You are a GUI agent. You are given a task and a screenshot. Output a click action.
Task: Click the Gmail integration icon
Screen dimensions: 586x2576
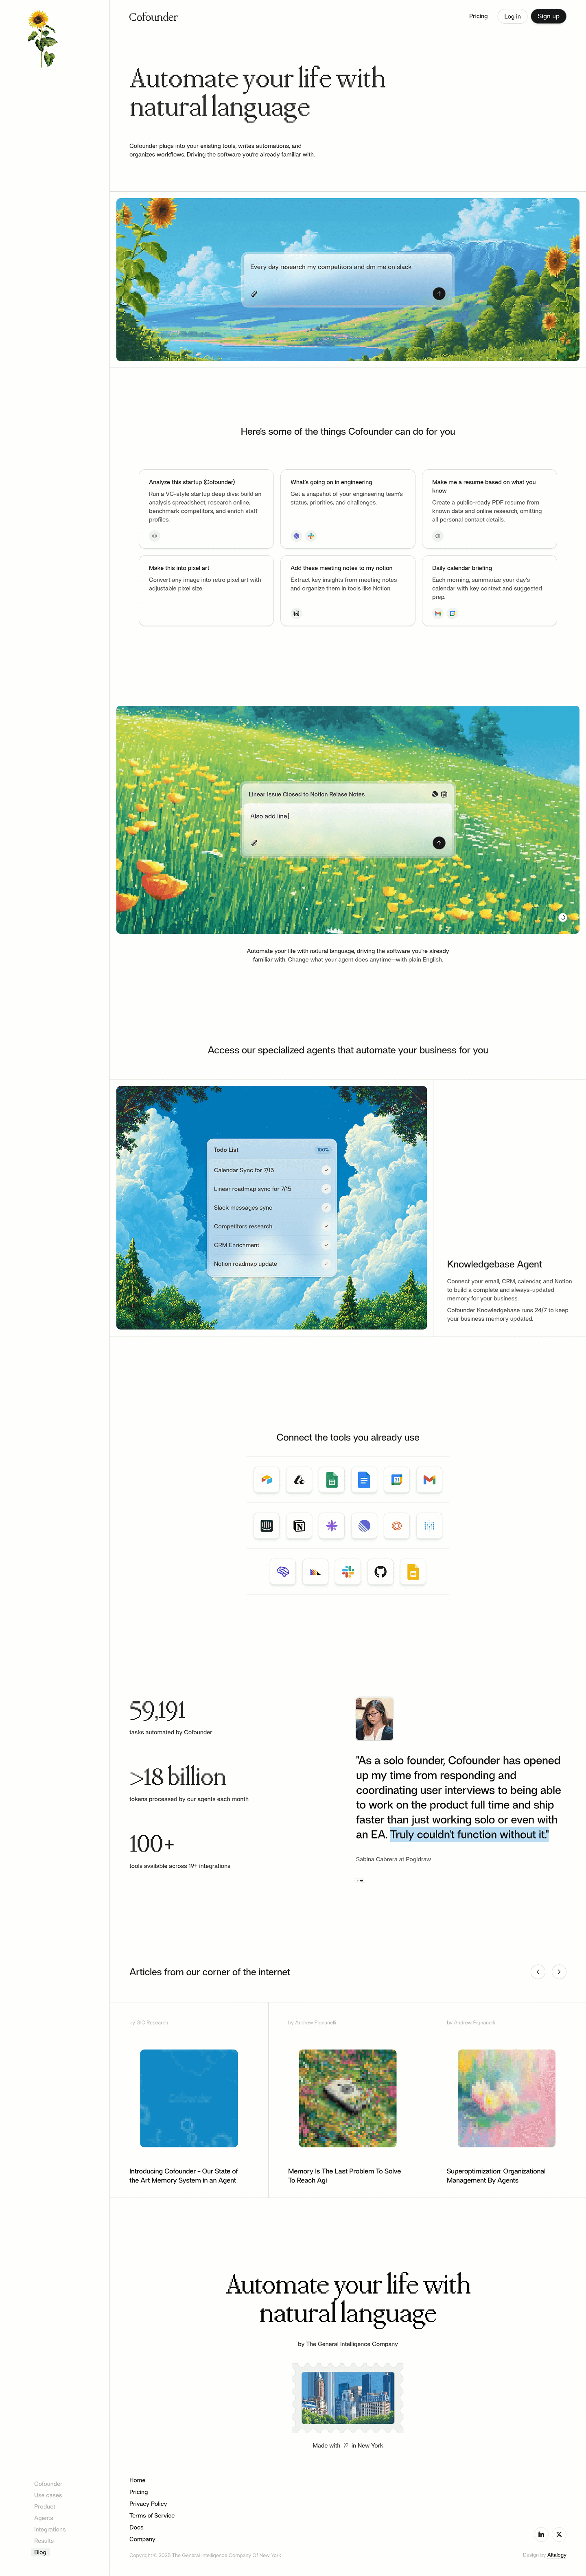429,1480
